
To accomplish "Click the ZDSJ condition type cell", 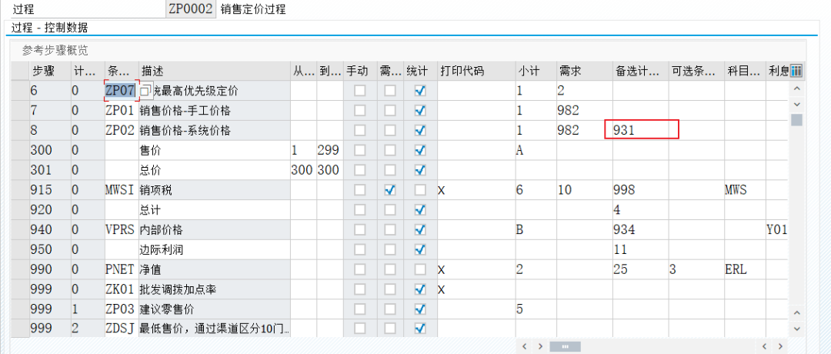I will point(122,329).
